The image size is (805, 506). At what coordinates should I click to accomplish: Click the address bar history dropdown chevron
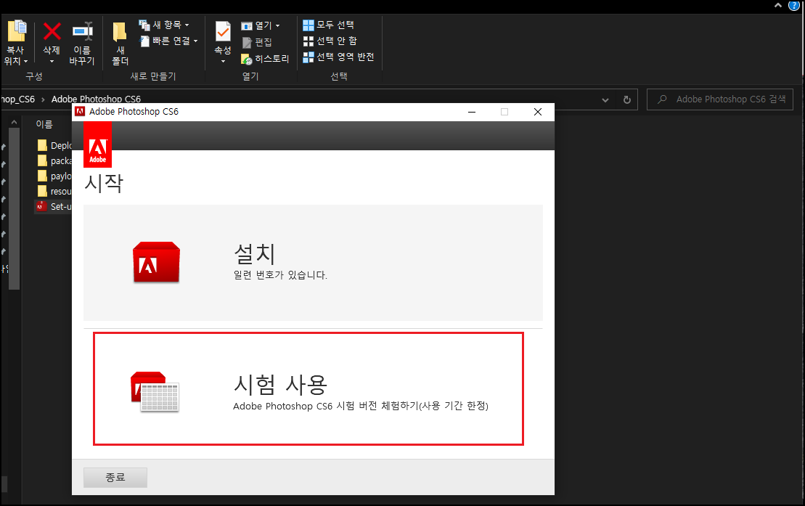(x=605, y=99)
